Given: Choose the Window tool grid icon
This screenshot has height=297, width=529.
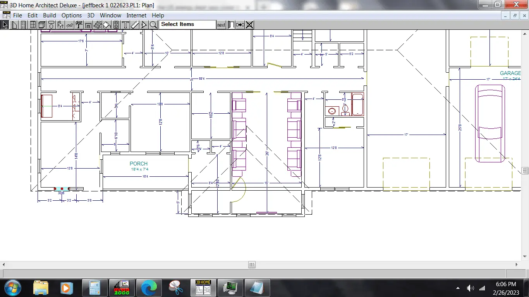Looking at the screenshot, I should [33, 25].
